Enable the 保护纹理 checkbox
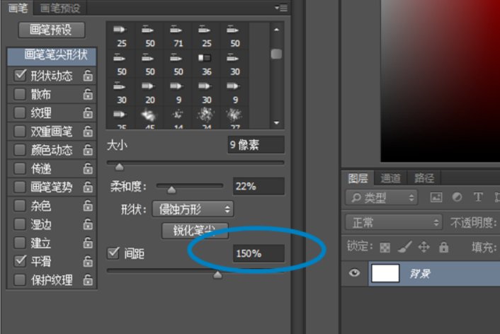The height and width of the screenshot is (334, 500). (x=20, y=280)
